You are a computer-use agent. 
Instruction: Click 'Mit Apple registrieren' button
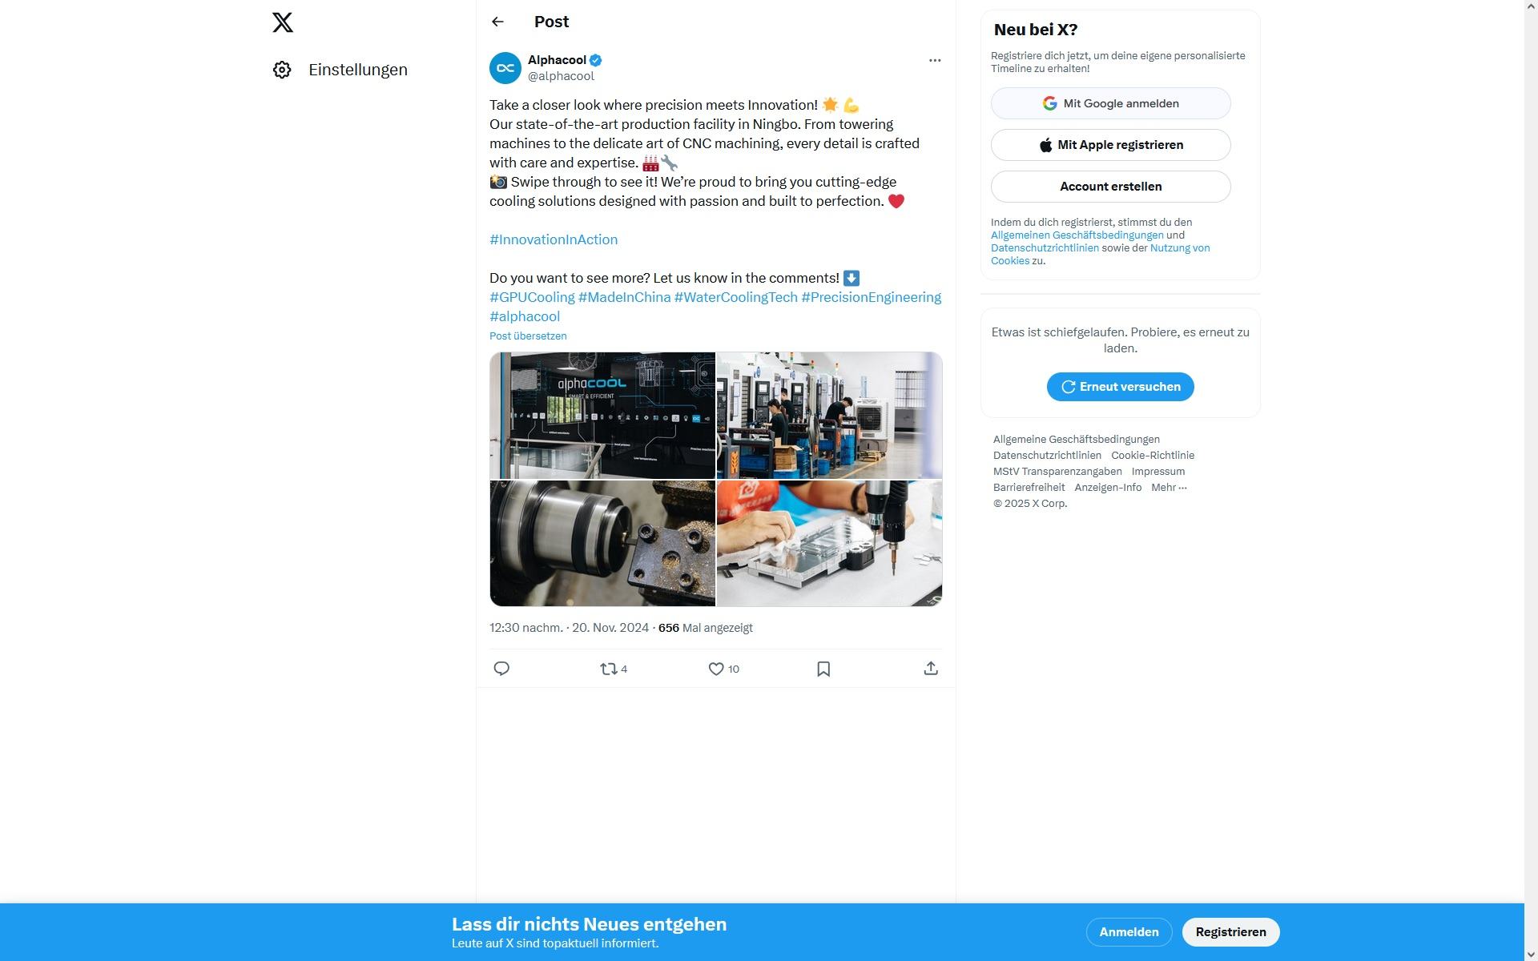(1110, 145)
